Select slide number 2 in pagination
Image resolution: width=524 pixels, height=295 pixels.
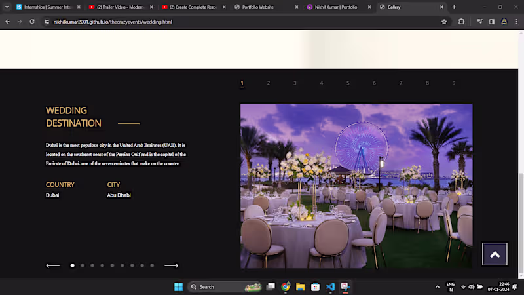pyautogui.click(x=269, y=83)
